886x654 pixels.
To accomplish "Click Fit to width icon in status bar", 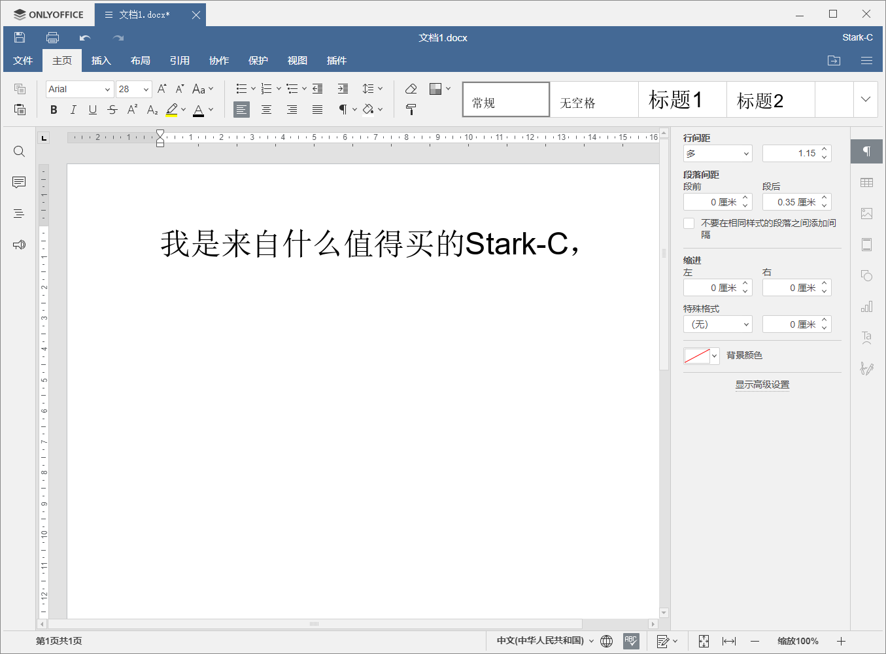I will [x=729, y=641].
